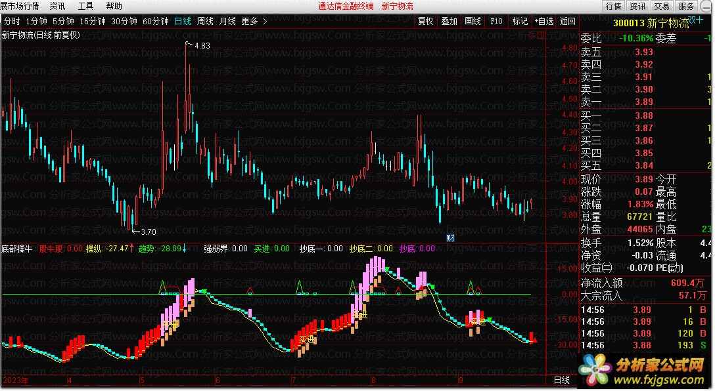Select the 5分钟 chart period
The height and width of the screenshot is (391, 715).
(63, 21)
